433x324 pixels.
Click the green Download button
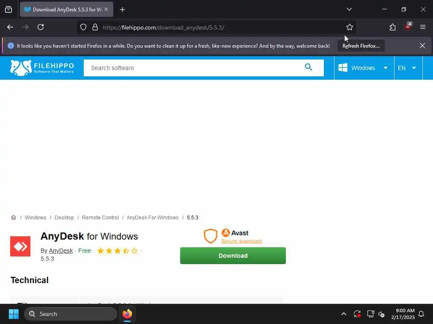click(233, 256)
